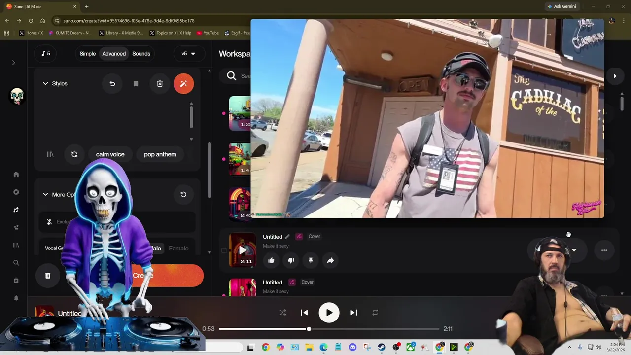Clear styles with the trash-x icon

[x=160, y=83]
